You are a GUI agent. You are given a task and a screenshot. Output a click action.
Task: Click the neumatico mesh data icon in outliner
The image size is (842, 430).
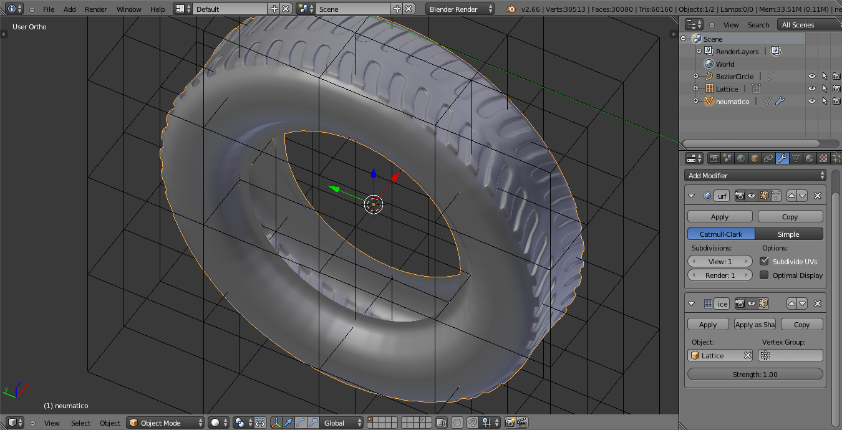[767, 101]
